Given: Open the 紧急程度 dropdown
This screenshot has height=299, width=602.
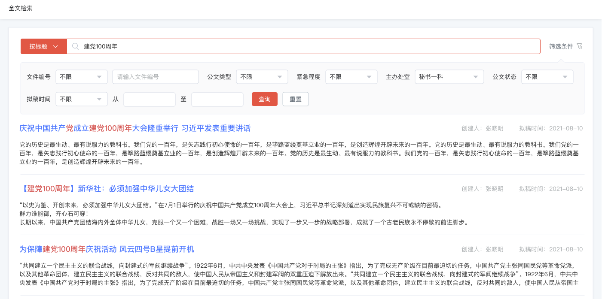Looking at the screenshot, I should click(351, 77).
